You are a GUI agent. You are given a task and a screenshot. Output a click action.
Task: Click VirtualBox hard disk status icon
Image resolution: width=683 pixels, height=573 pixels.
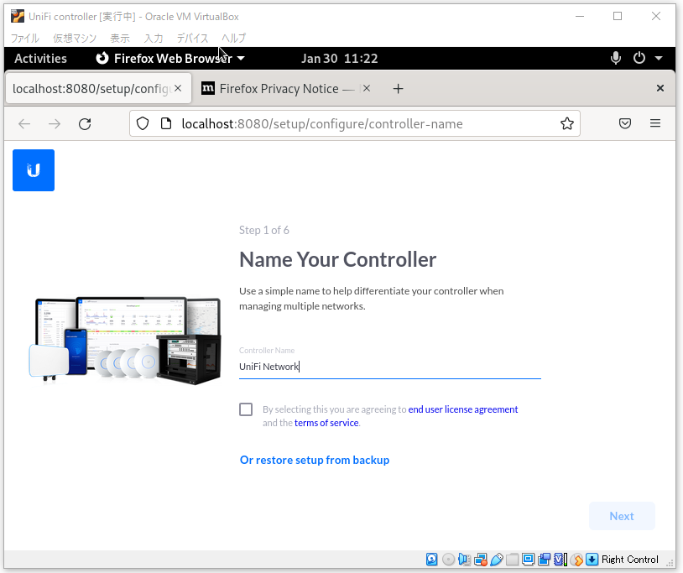click(x=431, y=559)
